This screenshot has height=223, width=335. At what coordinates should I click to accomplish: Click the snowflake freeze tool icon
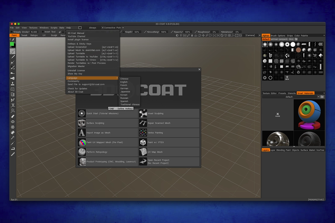pos(13,127)
